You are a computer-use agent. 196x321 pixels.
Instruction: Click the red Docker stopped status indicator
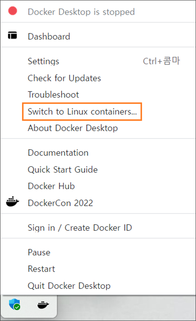[x=12, y=11]
